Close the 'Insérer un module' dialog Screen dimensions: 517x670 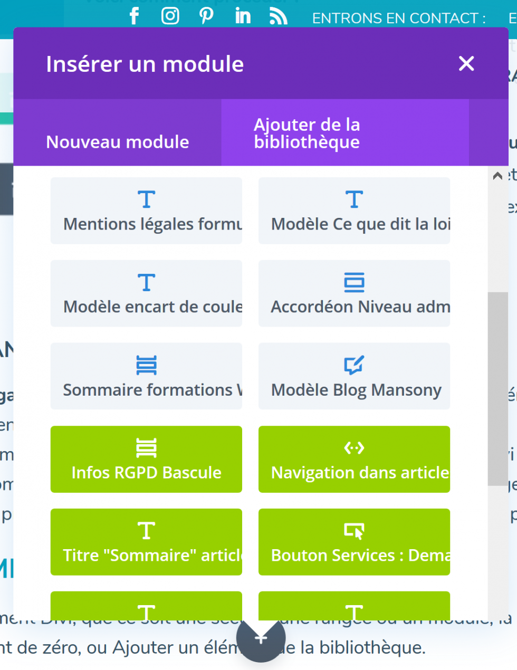[466, 63]
